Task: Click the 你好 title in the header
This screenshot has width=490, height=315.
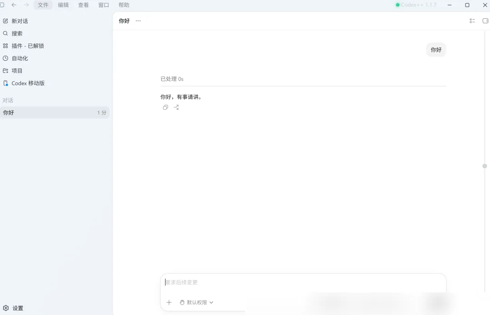Action: 124,21
